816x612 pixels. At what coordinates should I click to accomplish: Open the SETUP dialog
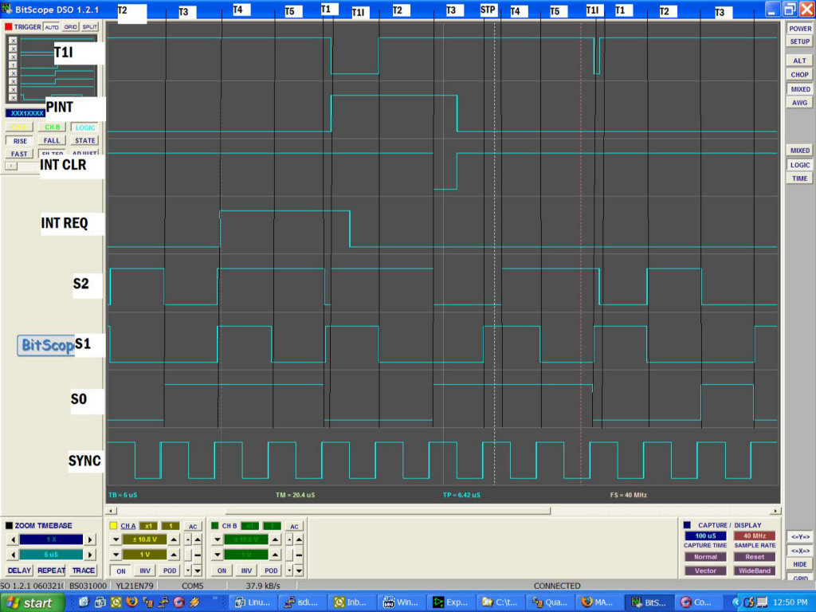(800, 41)
